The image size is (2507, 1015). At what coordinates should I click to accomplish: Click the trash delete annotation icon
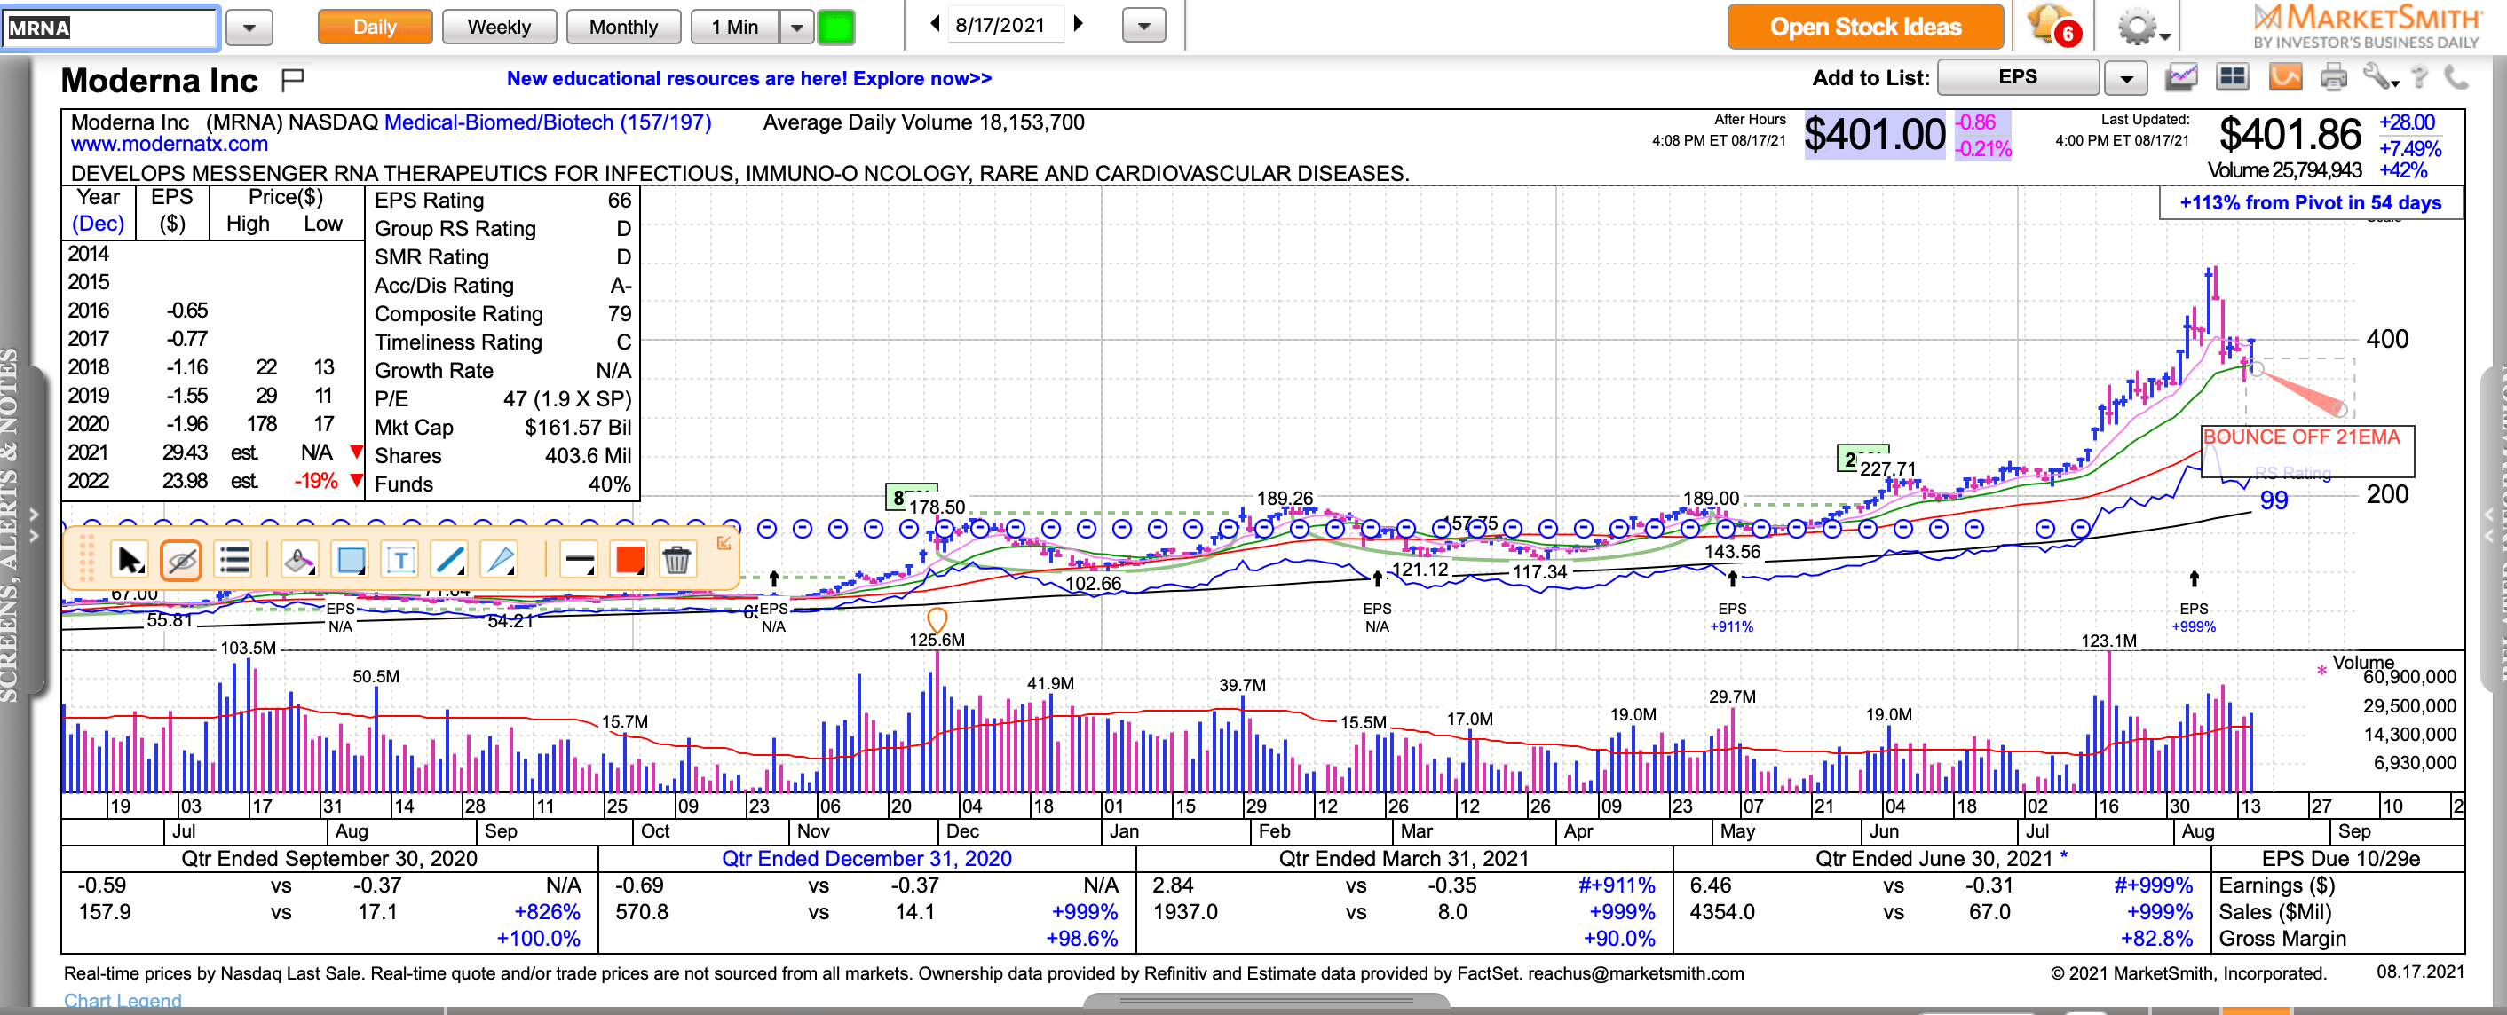pos(676,560)
